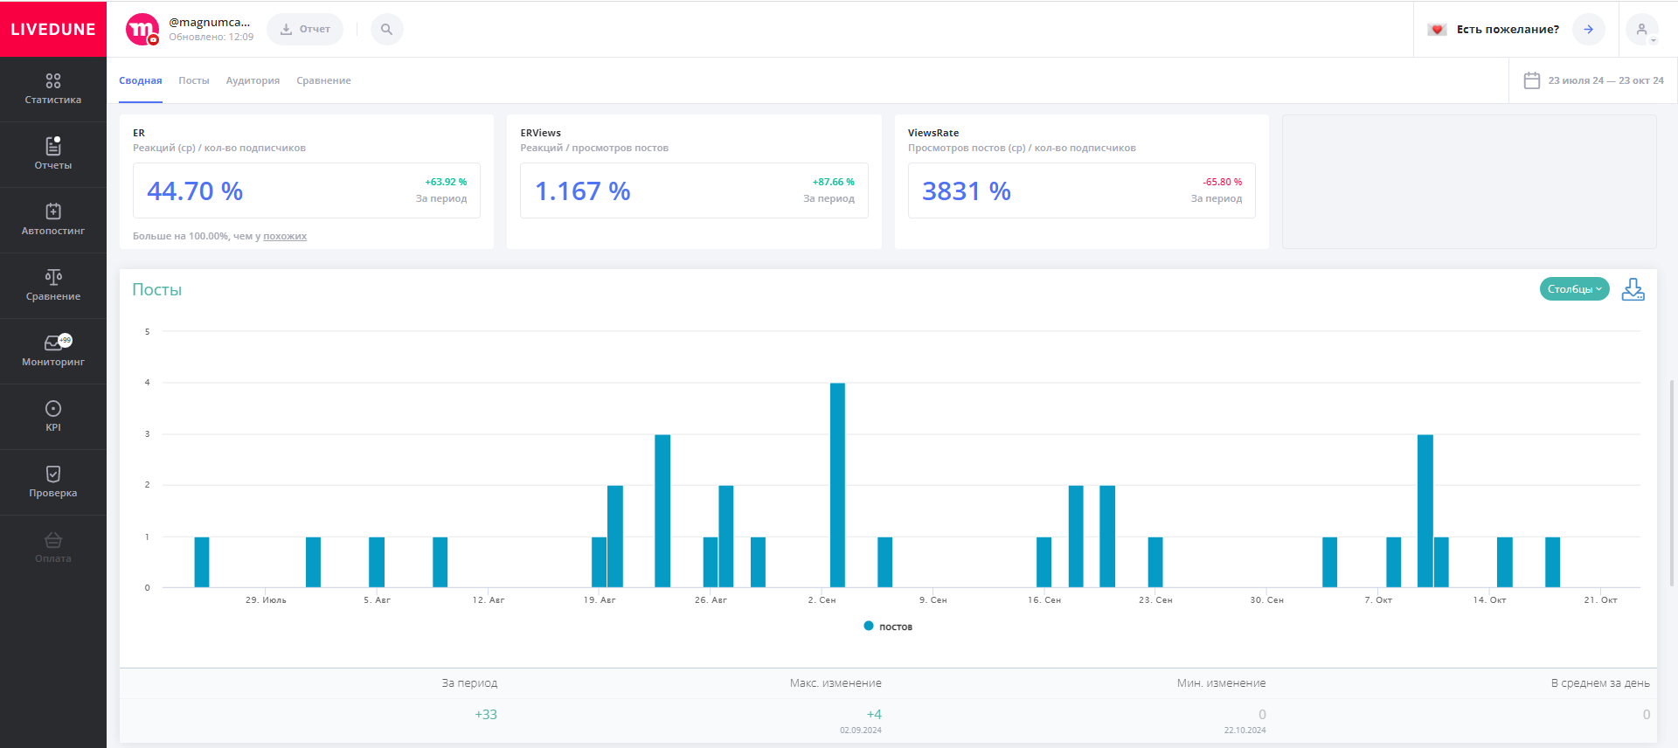Screen dimensions: 1678x748
Task: Switch to the Аудитория tab
Action: (x=253, y=80)
